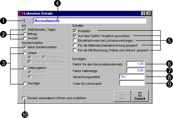Enable Fenster automatisch öffnen und schließen
Screen dimensions: 173x118
(24, 98)
